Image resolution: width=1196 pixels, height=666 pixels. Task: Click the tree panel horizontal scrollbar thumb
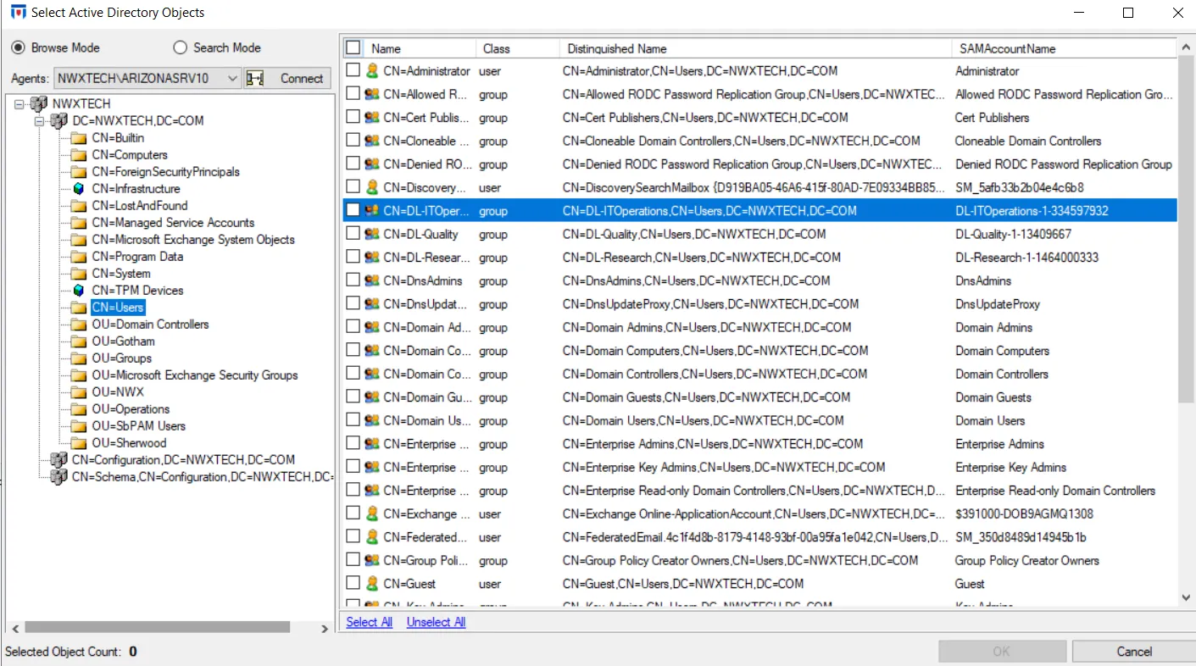159,628
